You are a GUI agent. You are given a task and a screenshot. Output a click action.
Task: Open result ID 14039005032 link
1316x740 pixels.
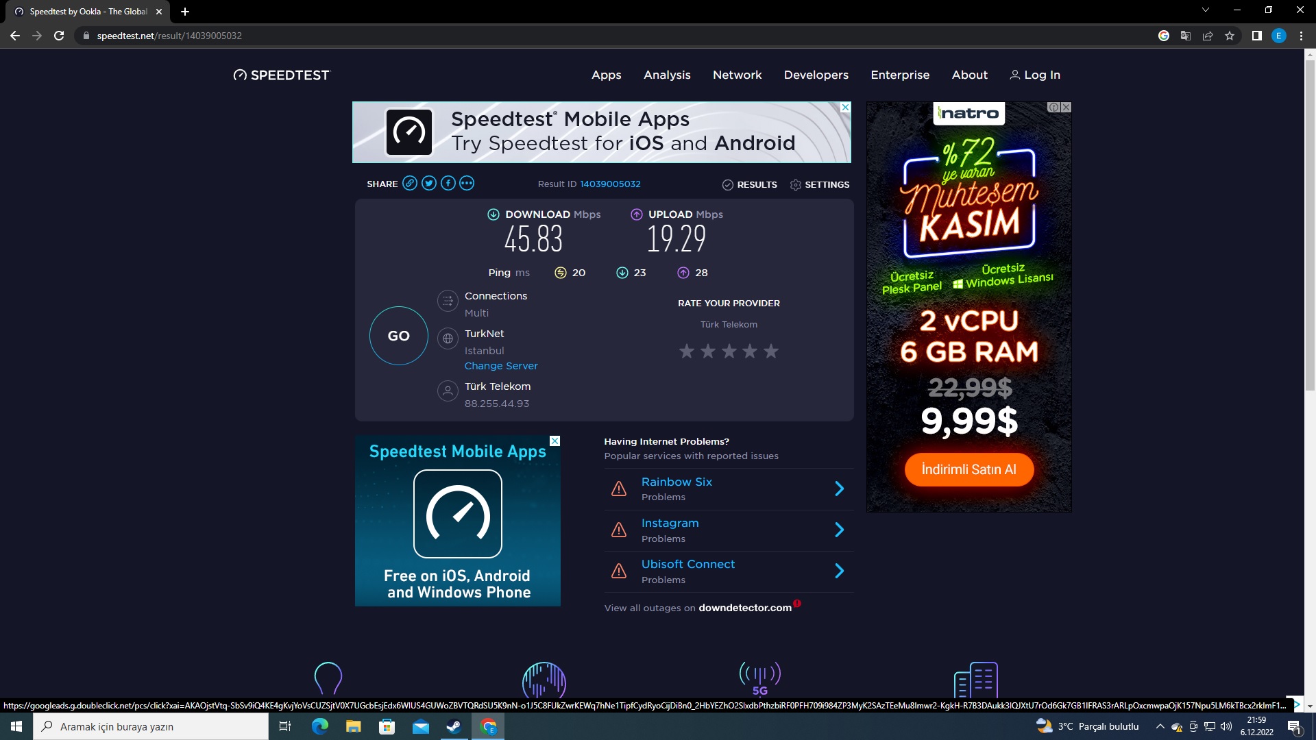(610, 184)
